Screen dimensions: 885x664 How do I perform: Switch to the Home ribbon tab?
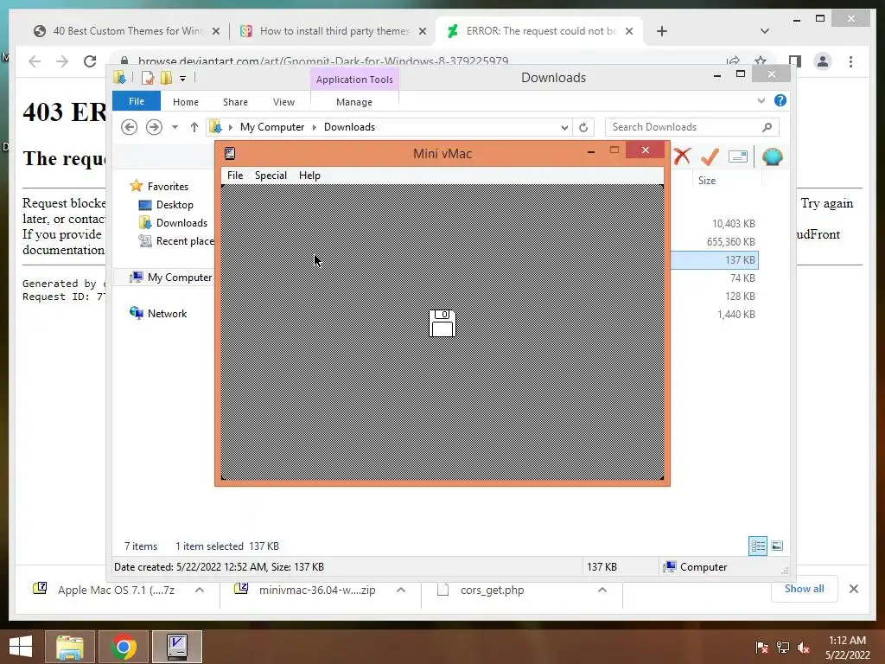click(x=186, y=102)
